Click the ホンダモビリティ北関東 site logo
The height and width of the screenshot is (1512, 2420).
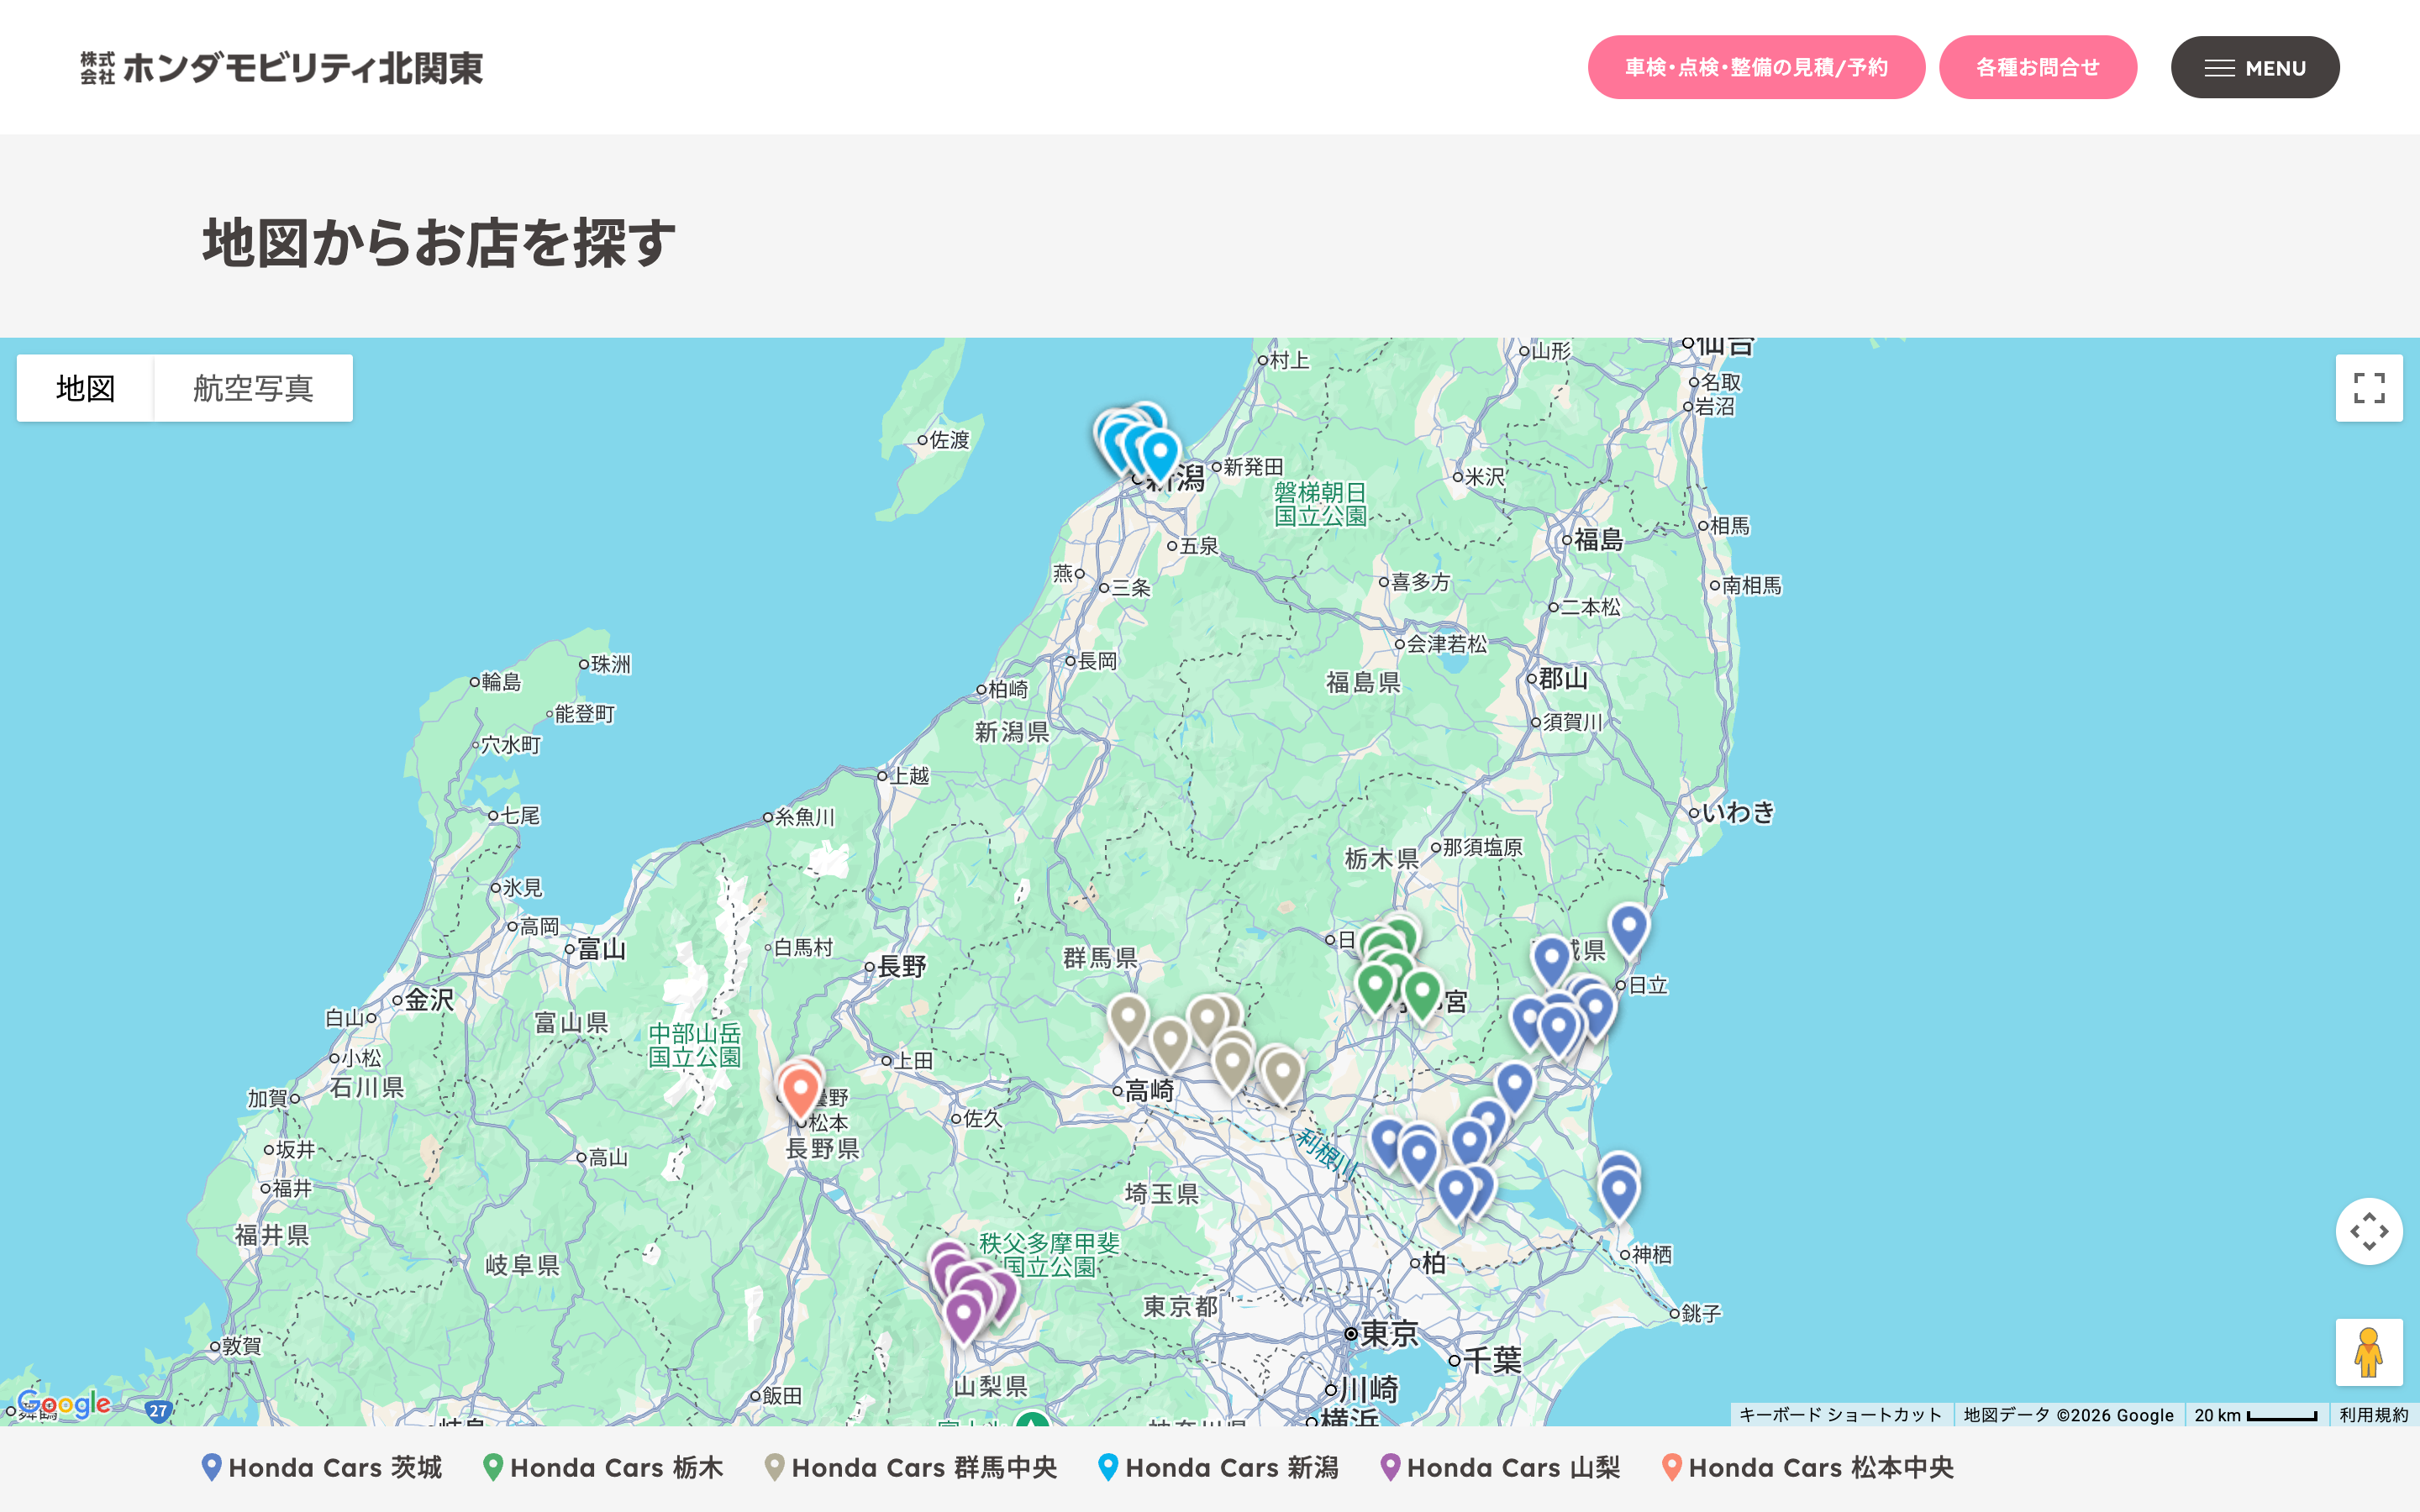[x=282, y=68]
